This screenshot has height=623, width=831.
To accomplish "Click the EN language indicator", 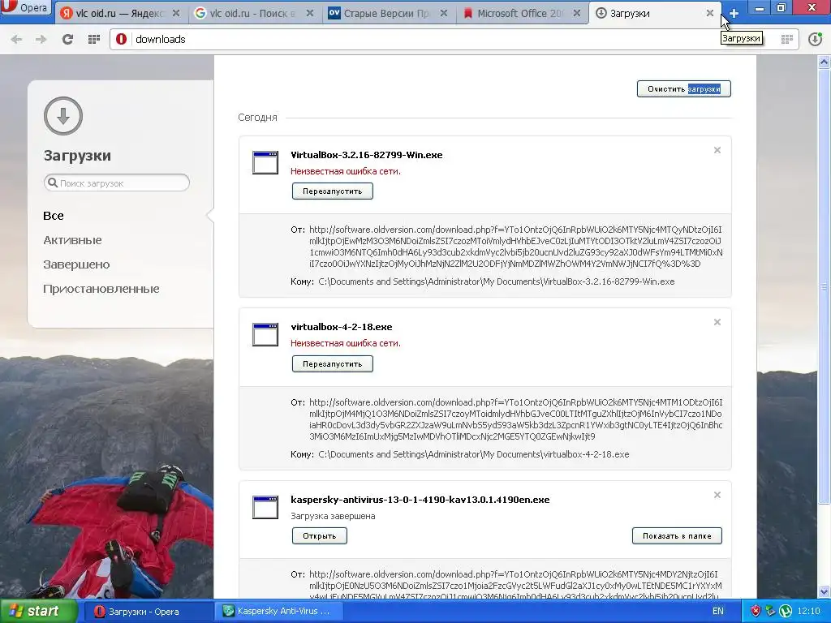I will [x=718, y=612].
